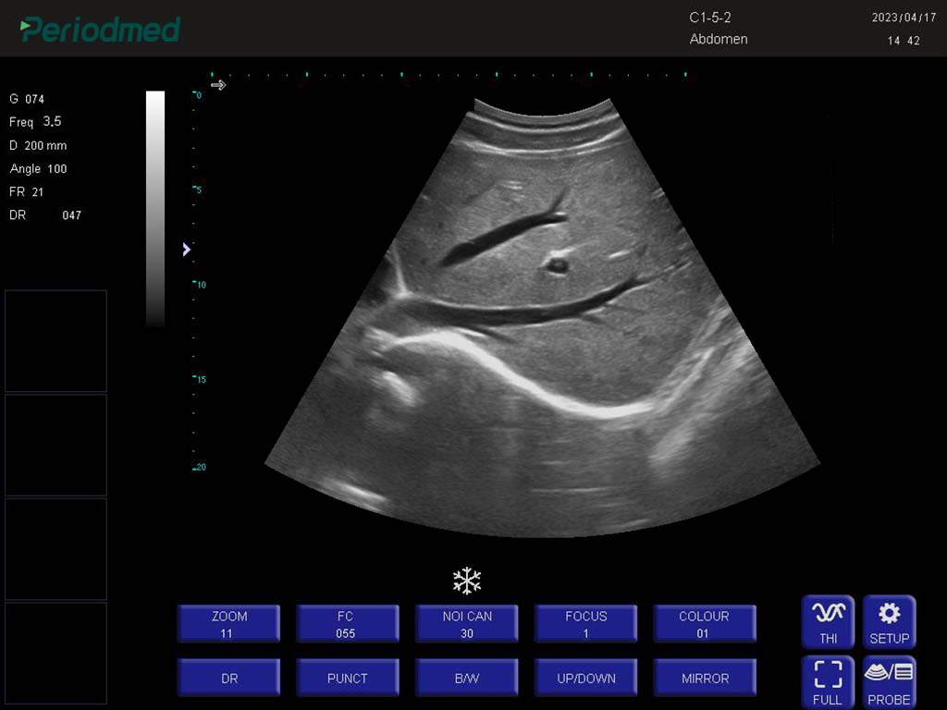Toggle MIRROR image flip

pos(705,678)
